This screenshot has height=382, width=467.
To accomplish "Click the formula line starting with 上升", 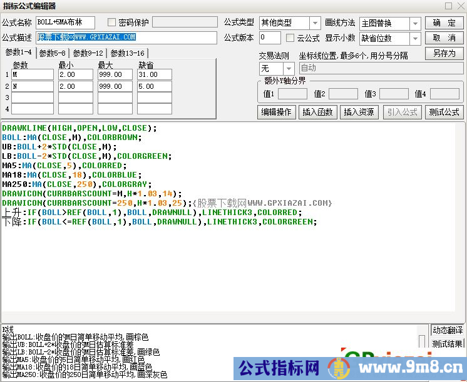I will [152, 213].
